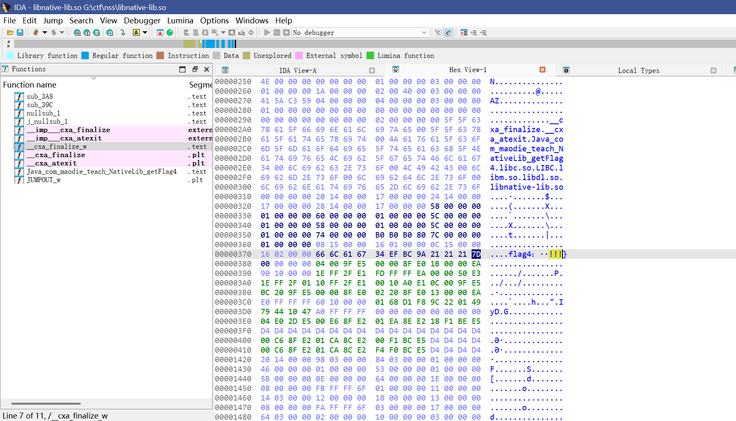This screenshot has width=736, height=421.
Task: Click the Open file toolbar icon
Action: (x=10, y=33)
